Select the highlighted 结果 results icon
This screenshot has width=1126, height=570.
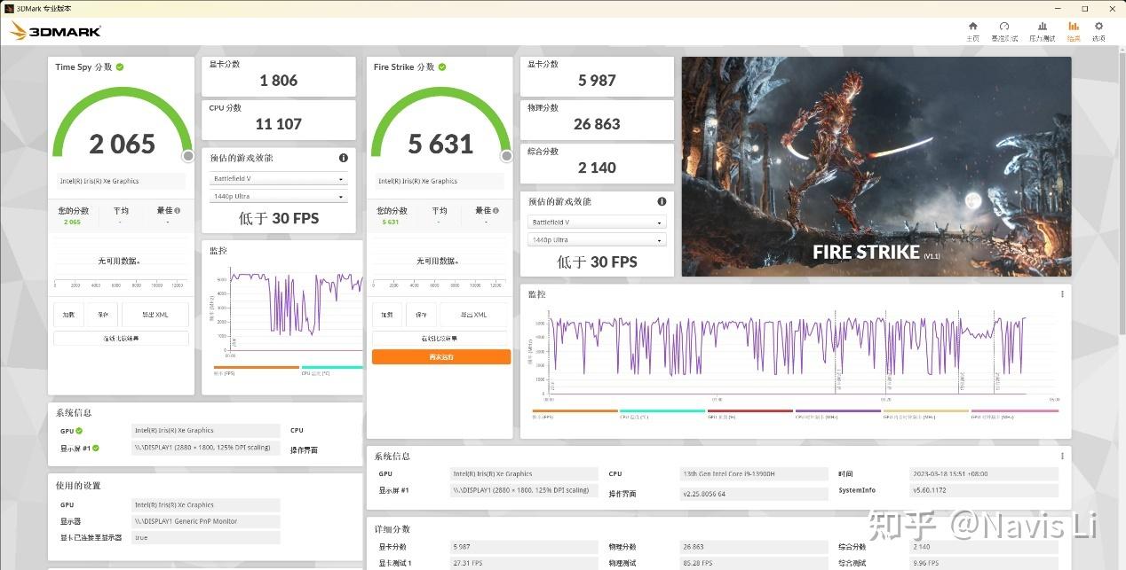1074,27
